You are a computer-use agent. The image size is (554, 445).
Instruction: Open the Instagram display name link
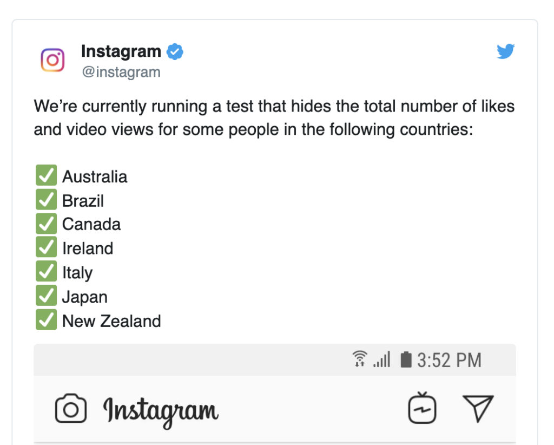(121, 51)
